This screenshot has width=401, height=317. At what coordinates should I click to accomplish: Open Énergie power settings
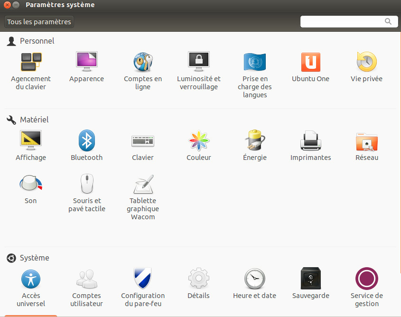click(x=255, y=146)
